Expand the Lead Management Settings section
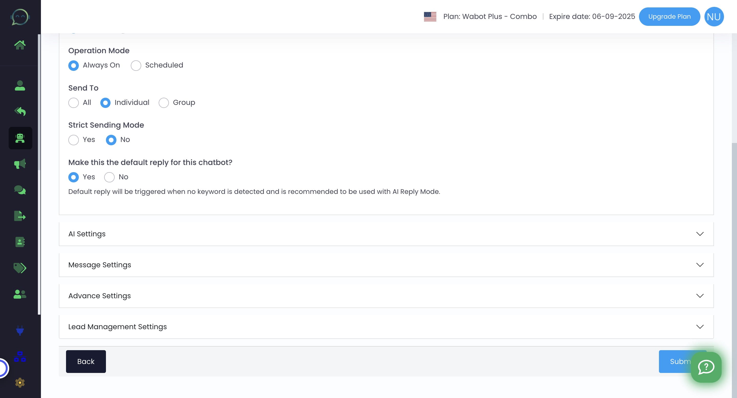 [x=386, y=327]
